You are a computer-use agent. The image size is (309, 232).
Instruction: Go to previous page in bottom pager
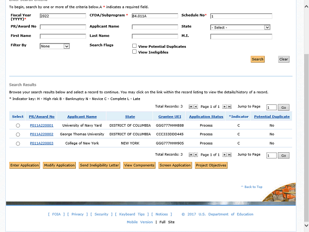(196, 155)
